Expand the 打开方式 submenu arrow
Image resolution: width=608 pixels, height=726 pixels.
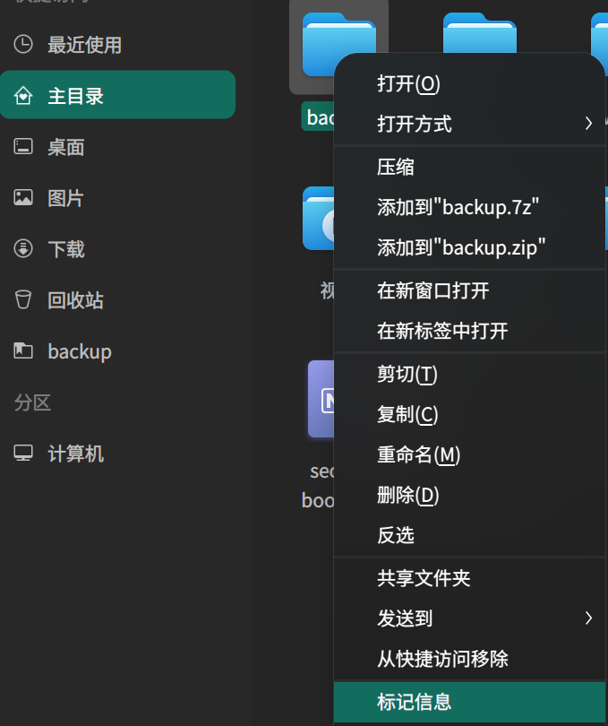(588, 124)
